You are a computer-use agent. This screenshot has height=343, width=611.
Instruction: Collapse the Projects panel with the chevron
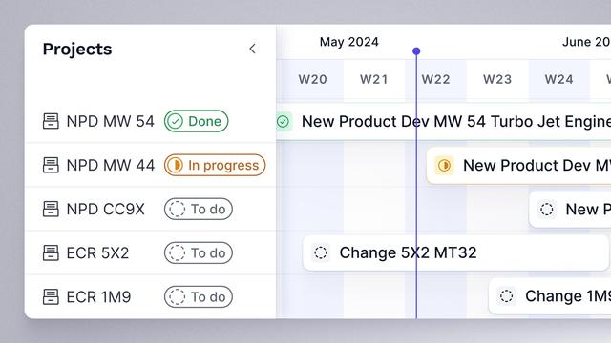point(252,49)
